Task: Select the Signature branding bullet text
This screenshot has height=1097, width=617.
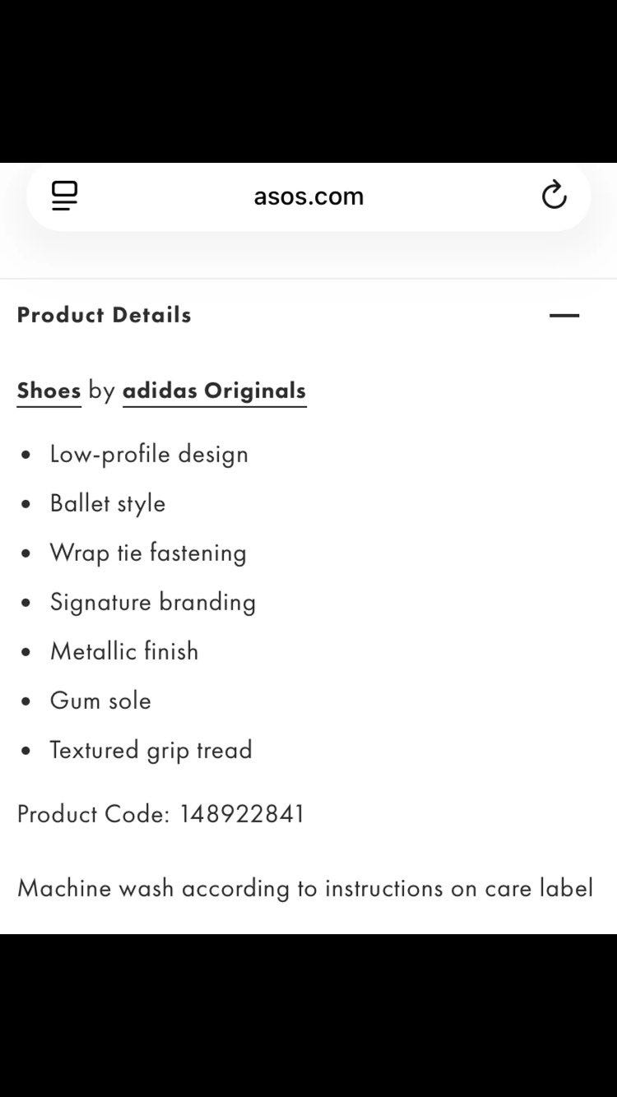Action: click(153, 602)
